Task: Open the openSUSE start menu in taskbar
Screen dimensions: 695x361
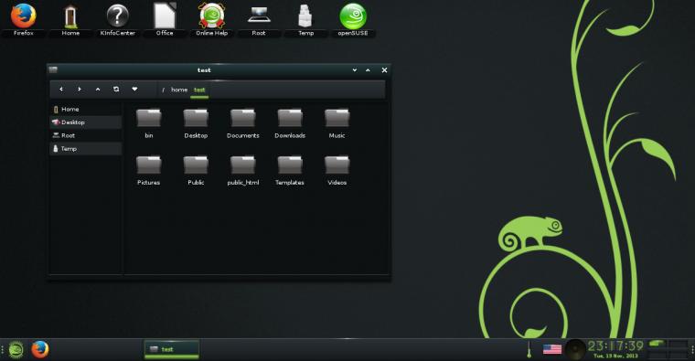Action: tap(16, 349)
